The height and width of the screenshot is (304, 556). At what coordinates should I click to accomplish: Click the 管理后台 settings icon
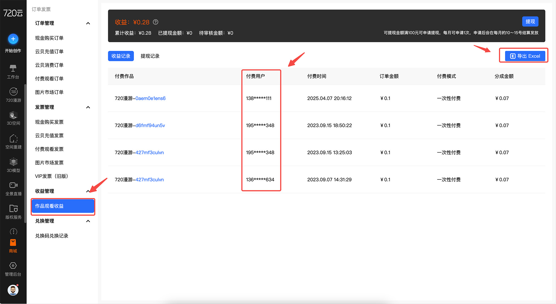(x=13, y=266)
